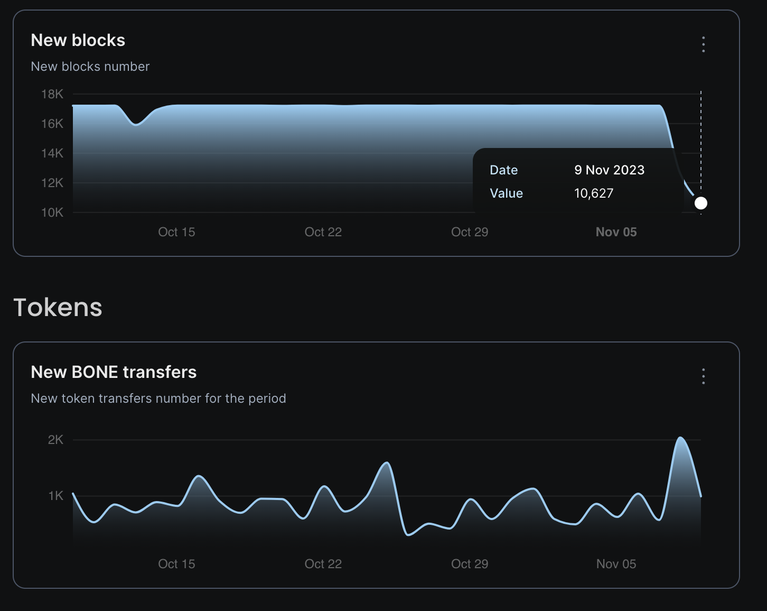Click the bold Nov 05 label on New blocks chart
The image size is (767, 611).
616,232
